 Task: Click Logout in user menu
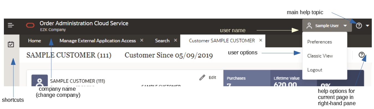[315, 70]
